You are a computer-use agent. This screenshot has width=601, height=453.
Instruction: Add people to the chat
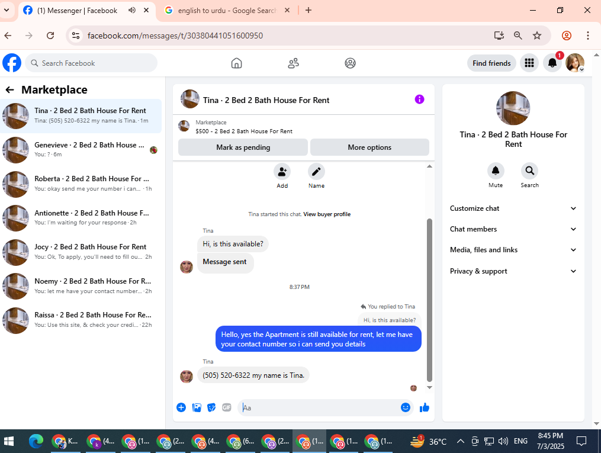[282, 171]
